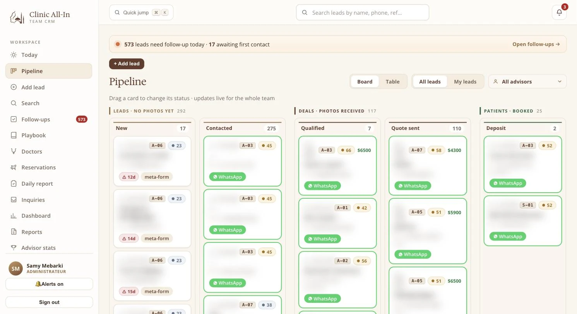Viewport: 577px width, 314px height.
Task: Click the Quote sent column header
Action: (x=428, y=128)
